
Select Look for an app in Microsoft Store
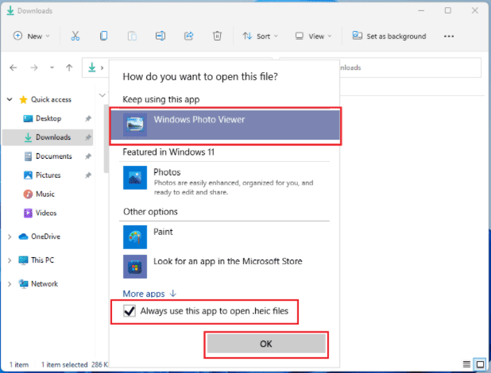(x=225, y=267)
